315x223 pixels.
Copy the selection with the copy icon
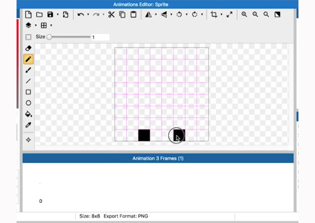click(122, 15)
